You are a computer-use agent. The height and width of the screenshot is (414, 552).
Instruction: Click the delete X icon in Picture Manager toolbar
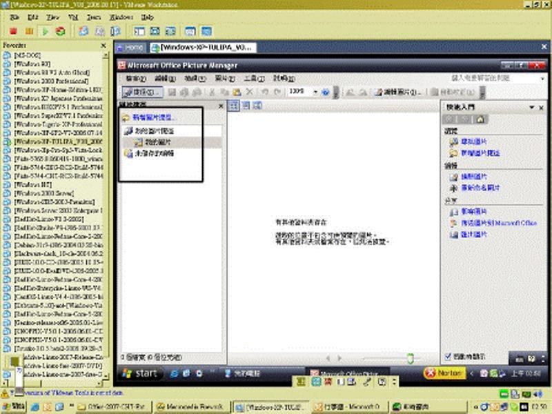250,92
